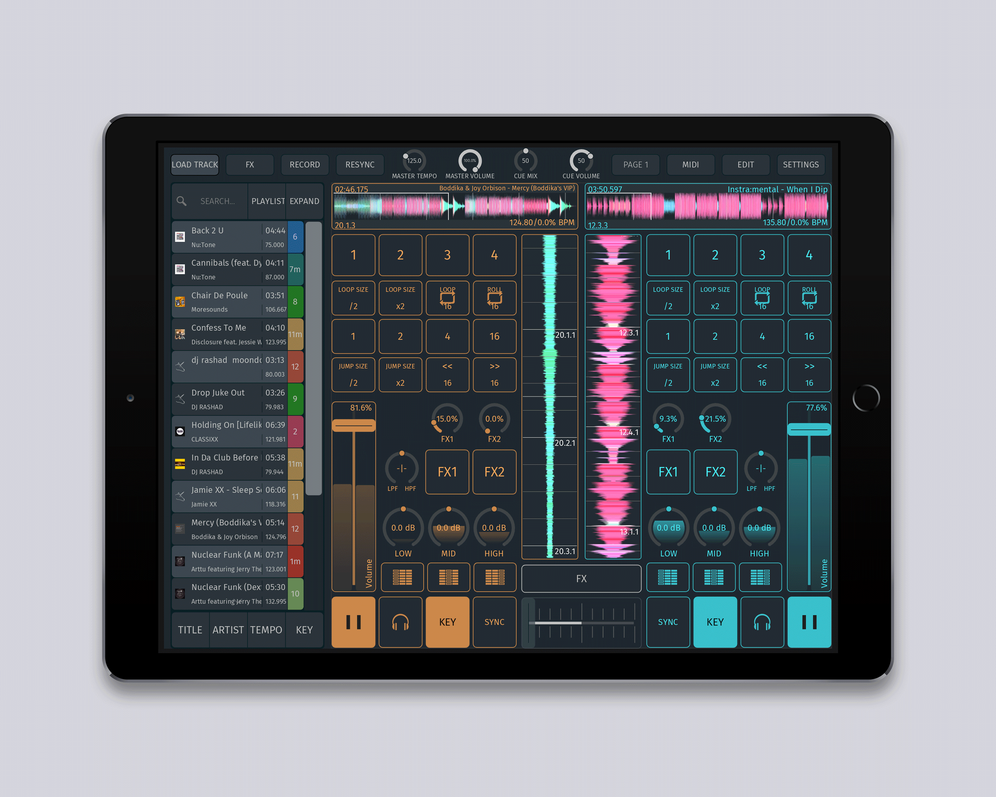Image resolution: width=996 pixels, height=797 pixels.
Task: Trigger left deck hot cue 3
Action: 447,255
